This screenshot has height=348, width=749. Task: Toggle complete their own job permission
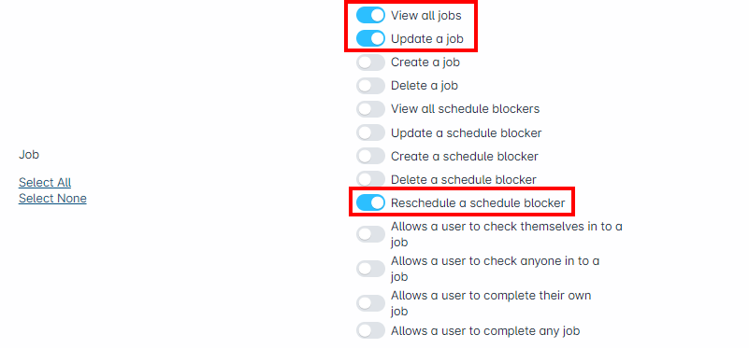tap(370, 303)
